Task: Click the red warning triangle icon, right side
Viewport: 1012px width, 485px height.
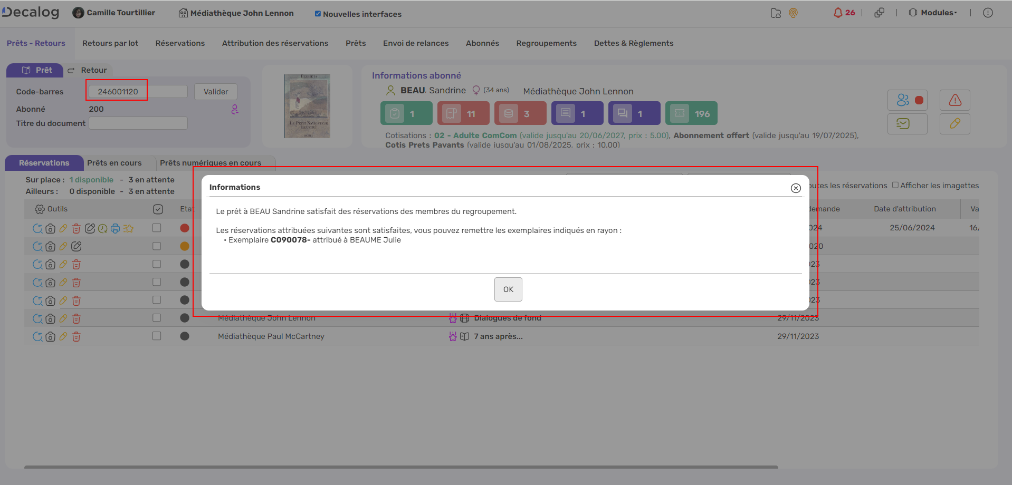Action: pos(954,100)
